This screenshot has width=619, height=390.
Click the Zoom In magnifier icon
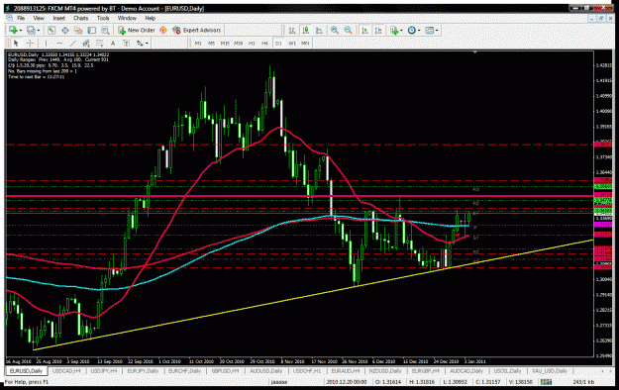coord(335,30)
